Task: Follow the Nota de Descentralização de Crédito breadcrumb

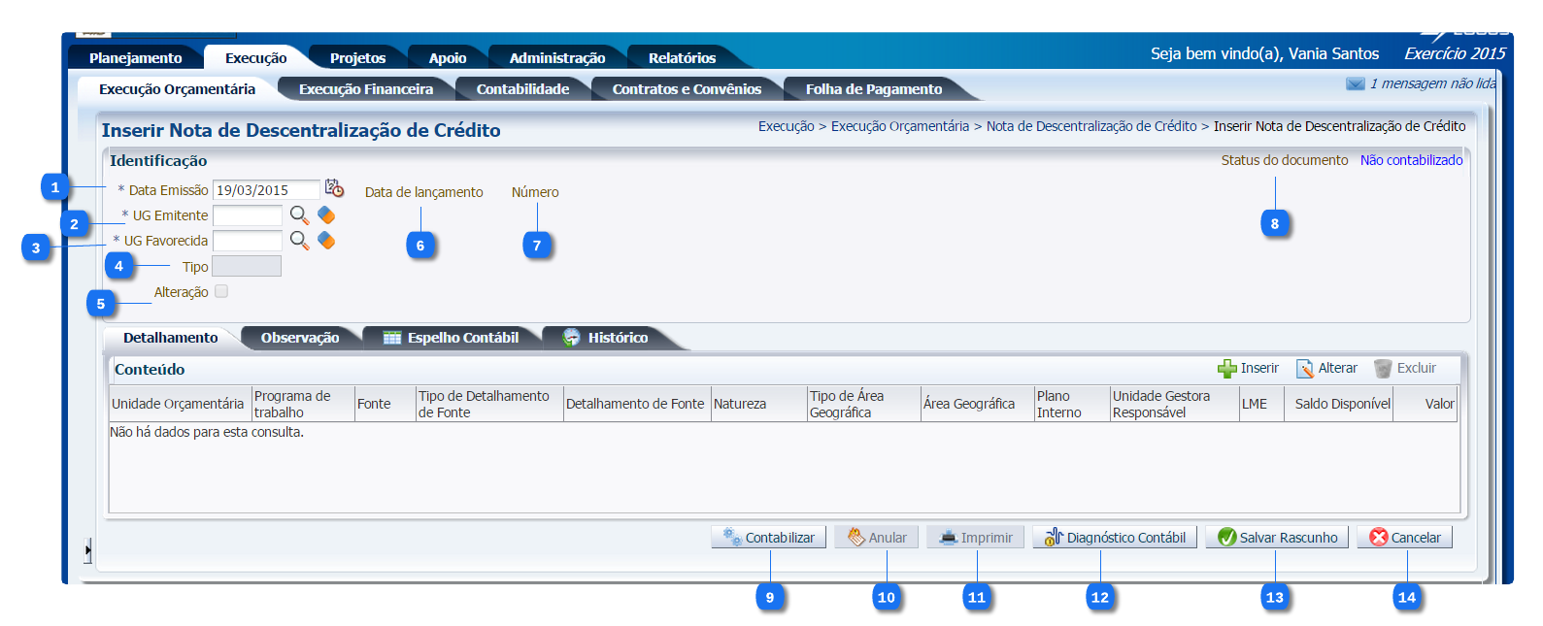Action: pos(1090,126)
